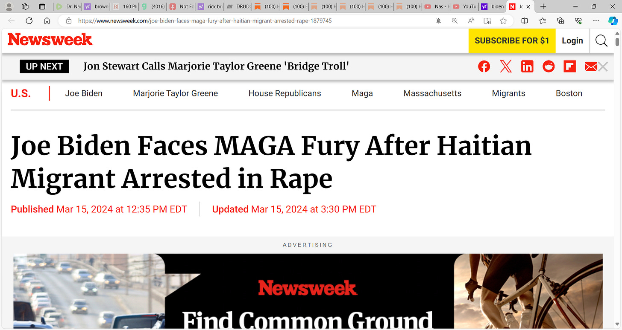Screen dimensions: 622x330
Task: Refresh the page with the reload icon
Action: click(x=29, y=20)
